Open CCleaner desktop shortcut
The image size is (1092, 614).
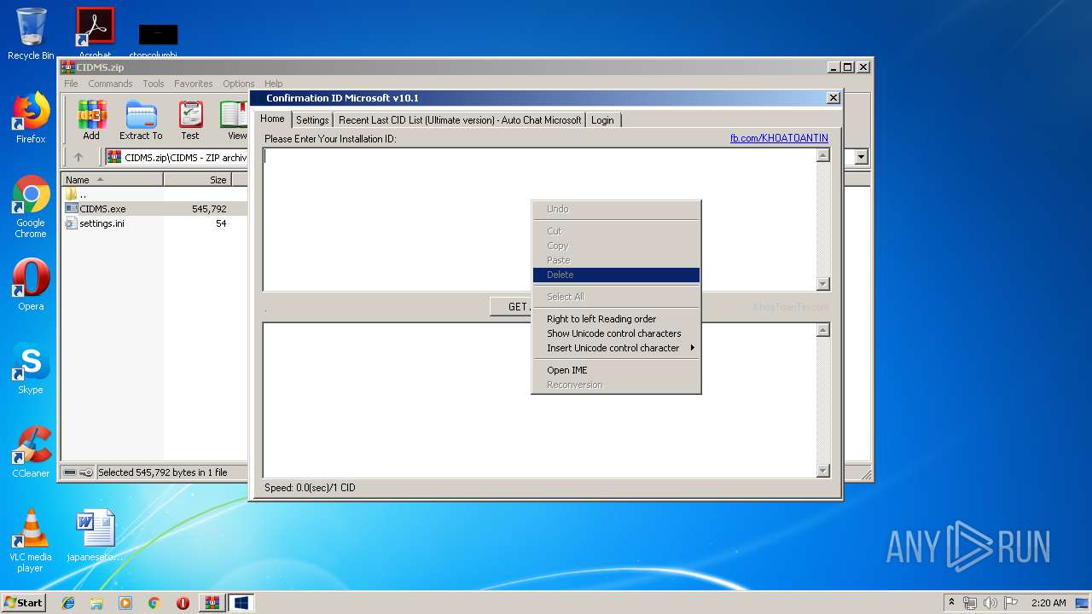31,452
